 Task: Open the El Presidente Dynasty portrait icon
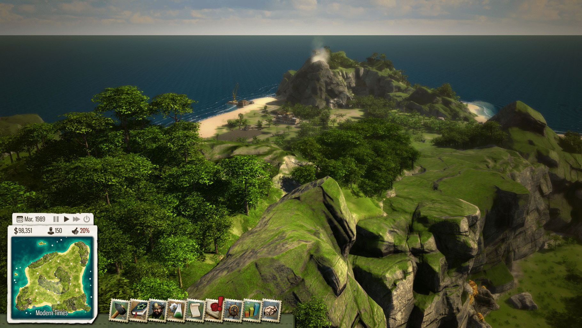pyautogui.click(x=157, y=310)
